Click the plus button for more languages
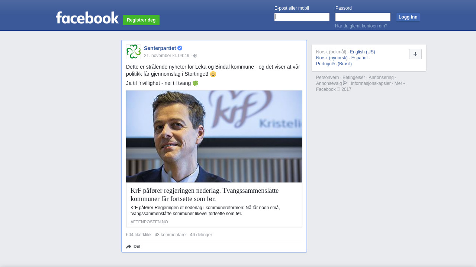Image resolution: width=476 pixels, height=267 pixels. [415, 54]
